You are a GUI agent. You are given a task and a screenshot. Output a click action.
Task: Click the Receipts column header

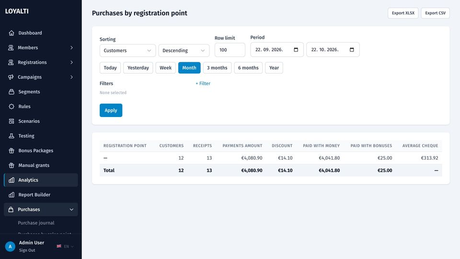coord(202,146)
